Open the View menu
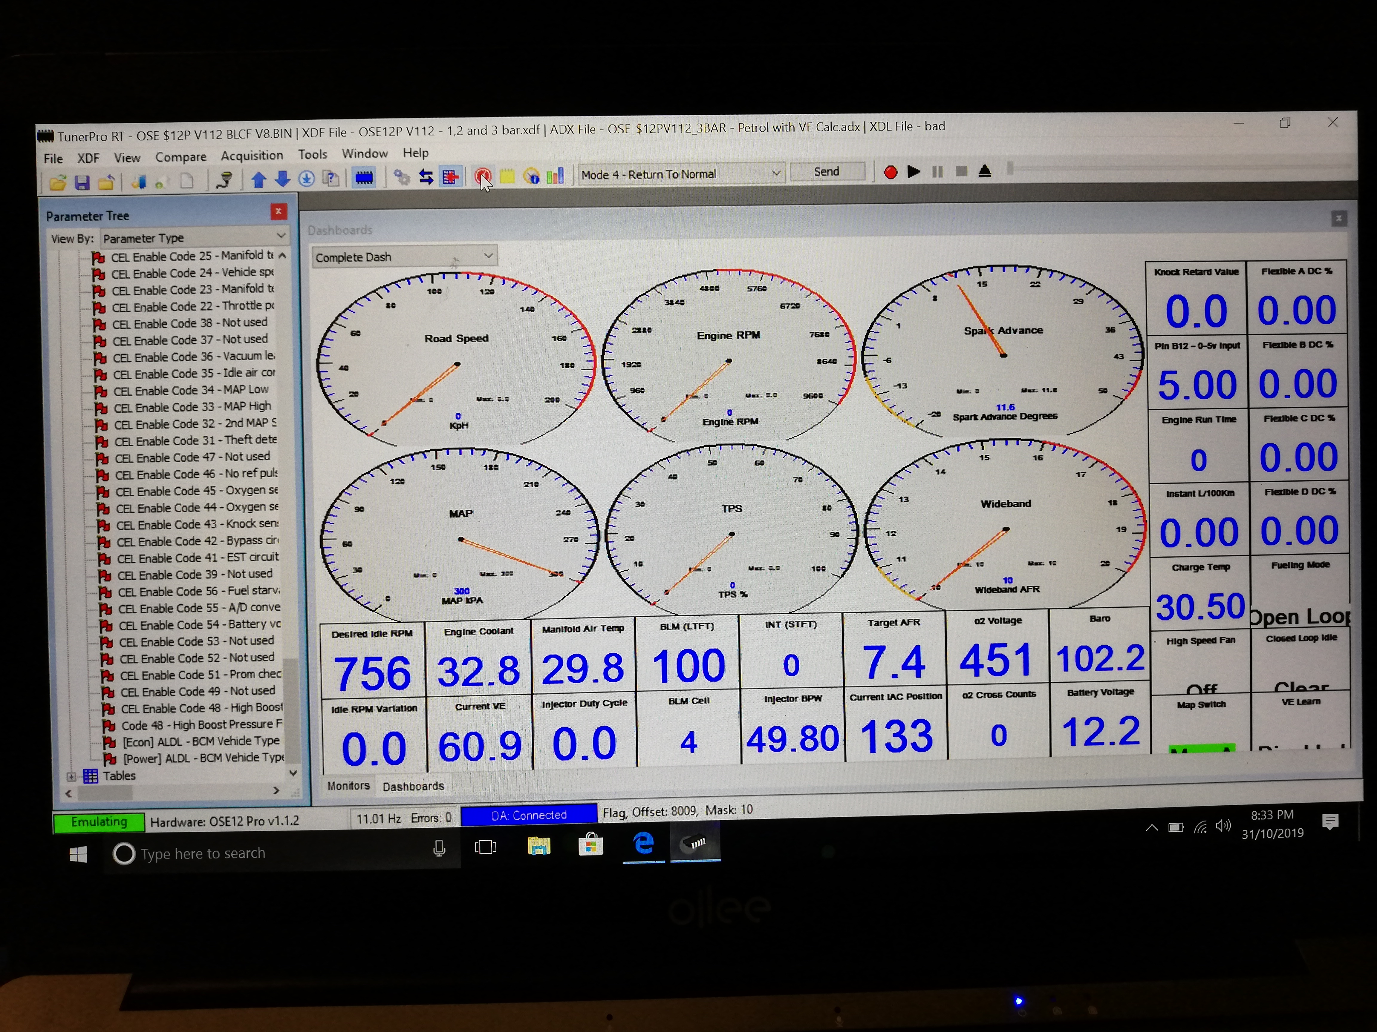The height and width of the screenshot is (1032, 1377). [x=127, y=157]
